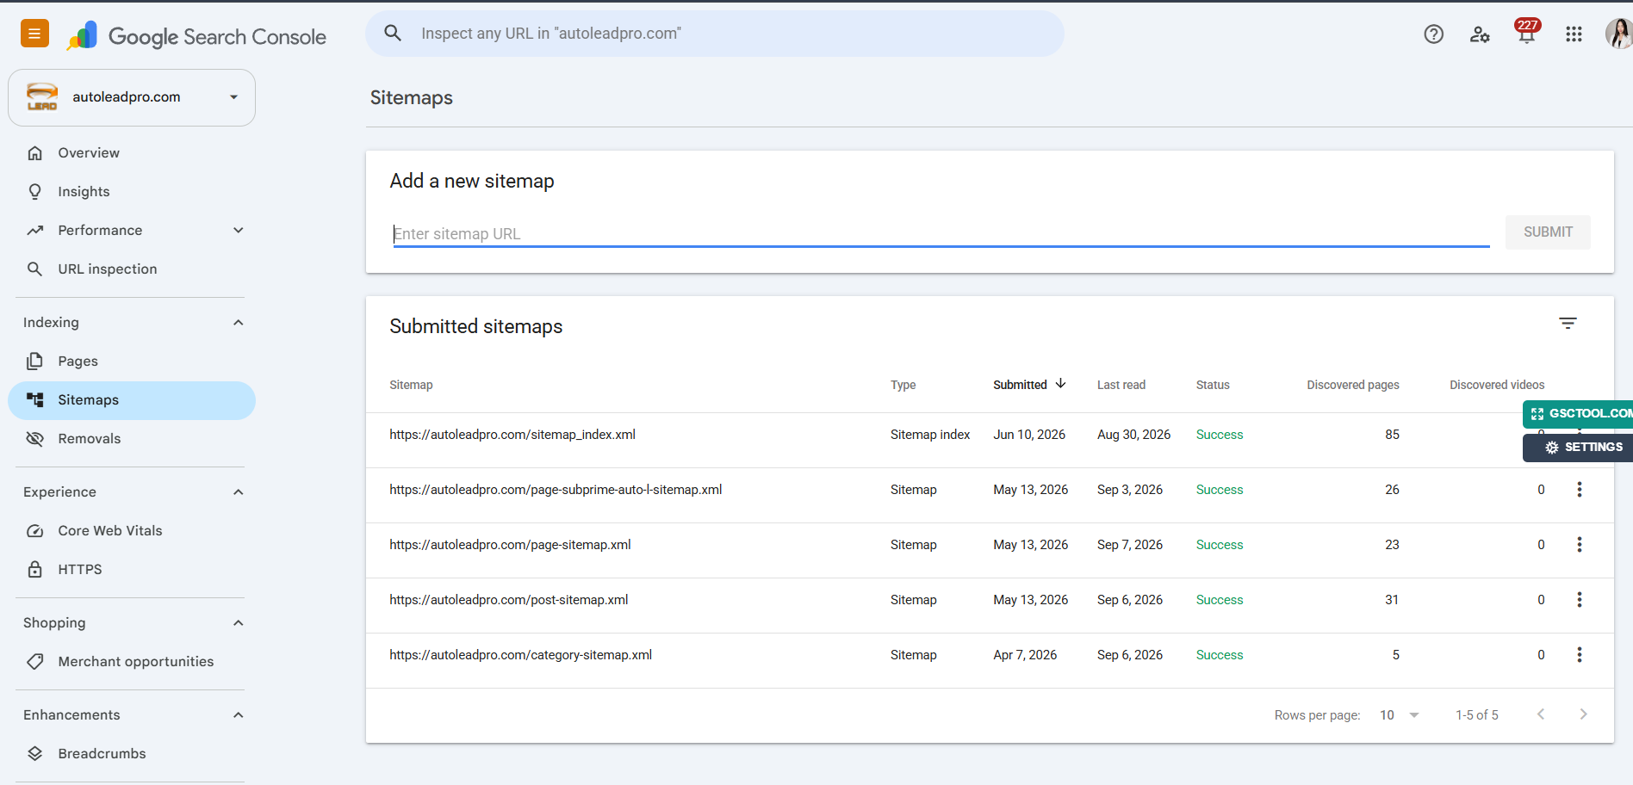This screenshot has height=785, width=1633.
Task: Click the Google Search Console logo
Action: pyautogui.click(x=196, y=36)
